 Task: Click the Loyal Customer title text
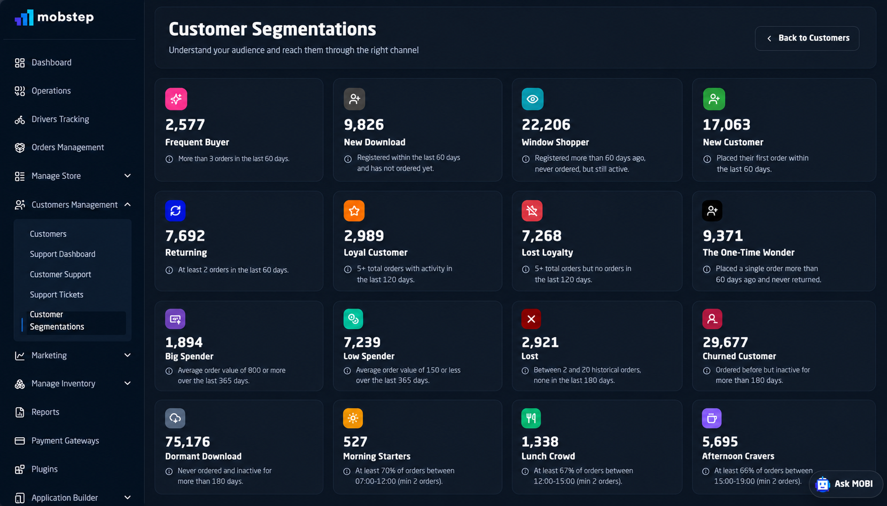pyautogui.click(x=376, y=252)
